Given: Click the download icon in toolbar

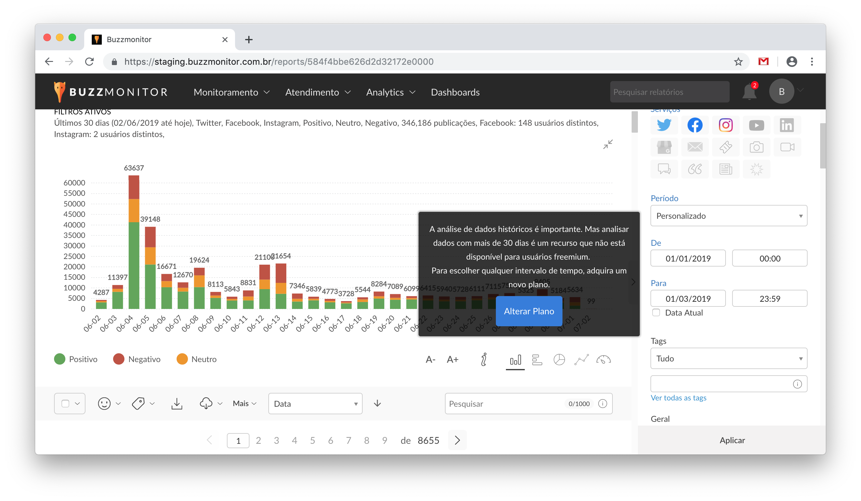Looking at the screenshot, I should (177, 404).
